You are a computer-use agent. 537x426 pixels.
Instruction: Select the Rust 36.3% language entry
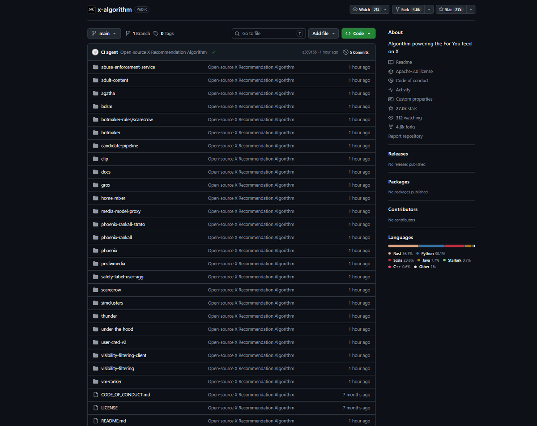click(x=401, y=254)
